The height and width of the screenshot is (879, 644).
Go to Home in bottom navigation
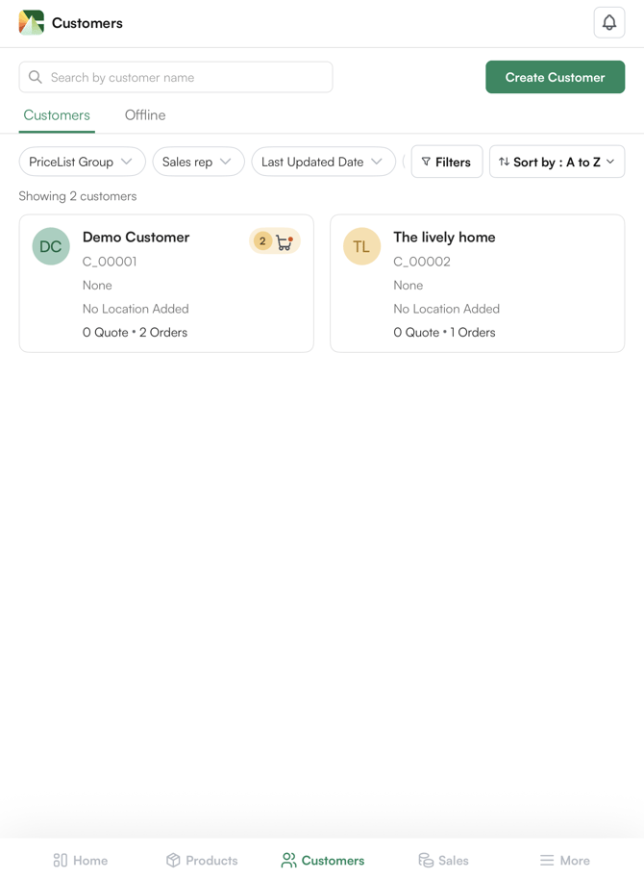(80, 860)
